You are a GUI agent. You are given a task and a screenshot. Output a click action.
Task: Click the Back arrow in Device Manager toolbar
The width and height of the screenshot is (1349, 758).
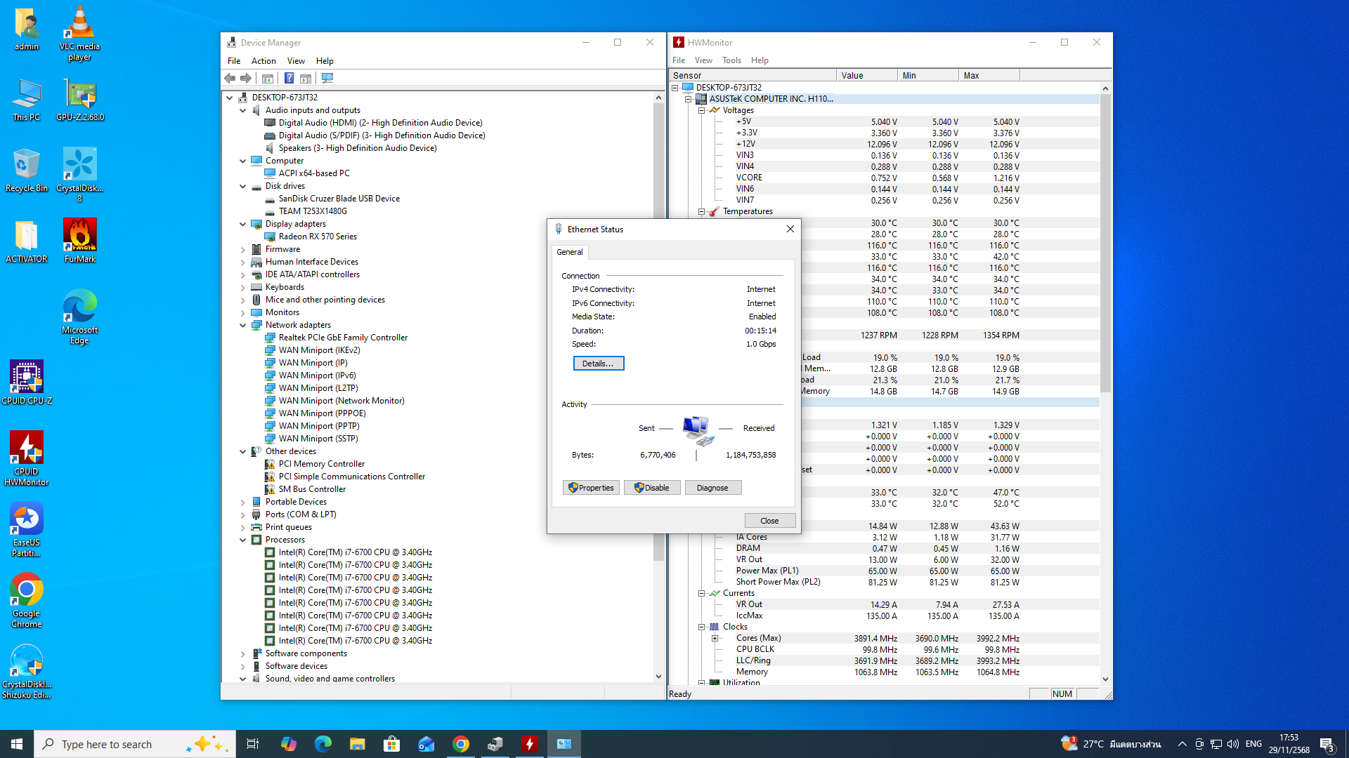[x=230, y=78]
